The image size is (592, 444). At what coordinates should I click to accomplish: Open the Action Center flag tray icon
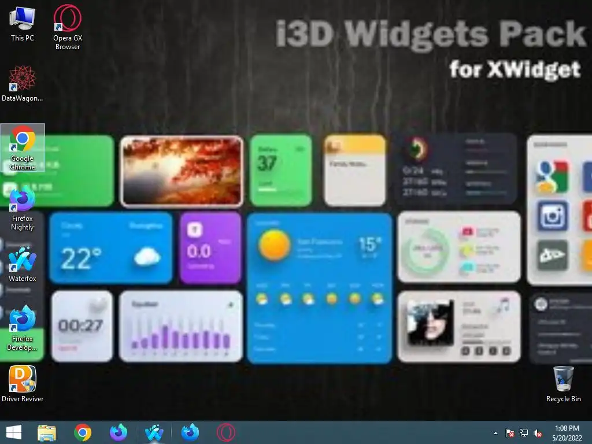(x=510, y=433)
